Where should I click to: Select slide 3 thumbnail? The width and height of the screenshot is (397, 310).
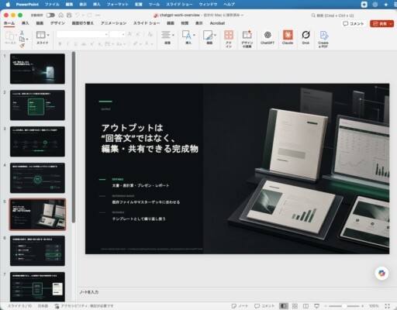pos(37,142)
